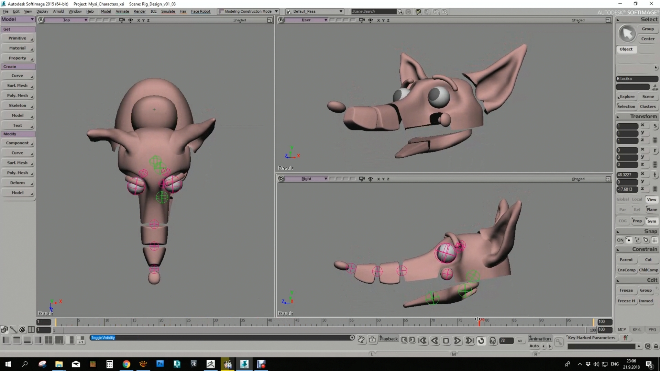This screenshot has width=660, height=371.
Task: Activate the Rotate (r) transform tool
Action: [655, 150]
